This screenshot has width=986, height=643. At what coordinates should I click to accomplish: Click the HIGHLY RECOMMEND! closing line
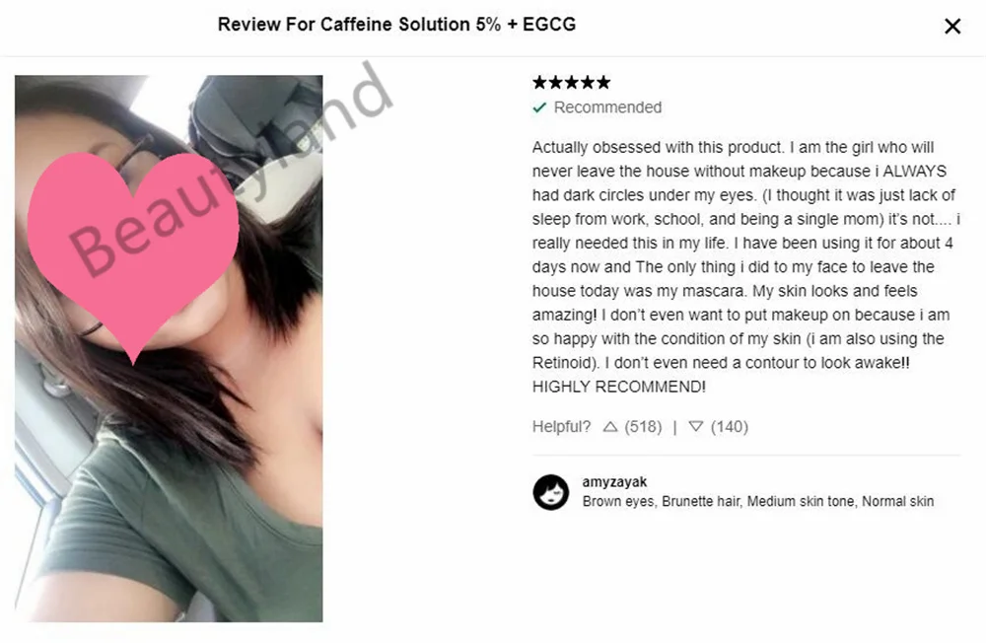click(619, 387)
